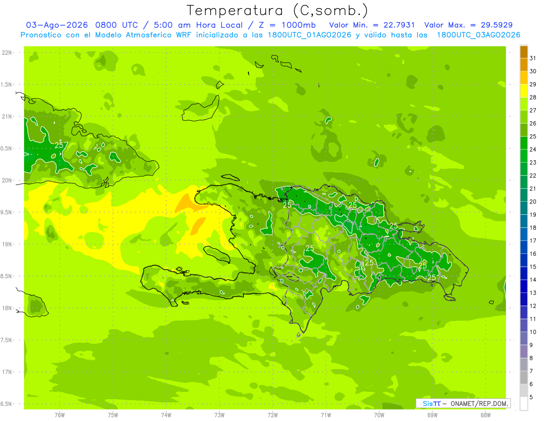The height and width of the screenshot is (421, 545).
Task: Click the gray legend band between 6 and 7
Action: click(x=524, y=378)
